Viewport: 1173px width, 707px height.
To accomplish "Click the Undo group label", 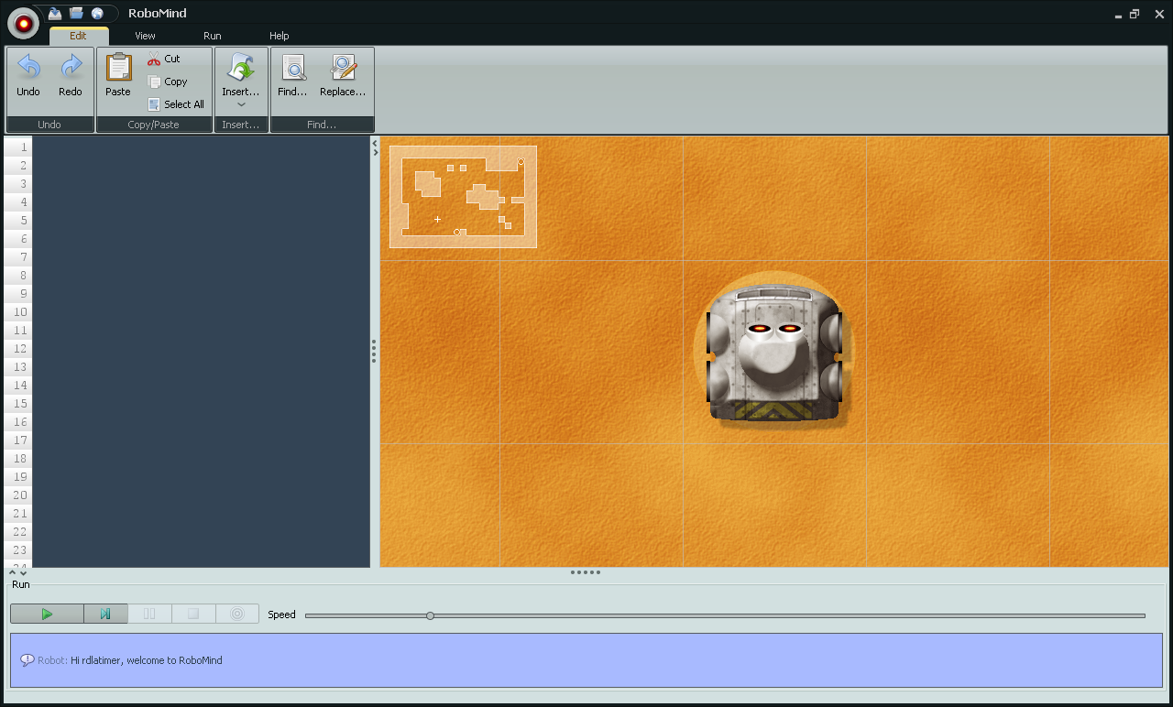I will pyautogui.click(x=49, y=125).
